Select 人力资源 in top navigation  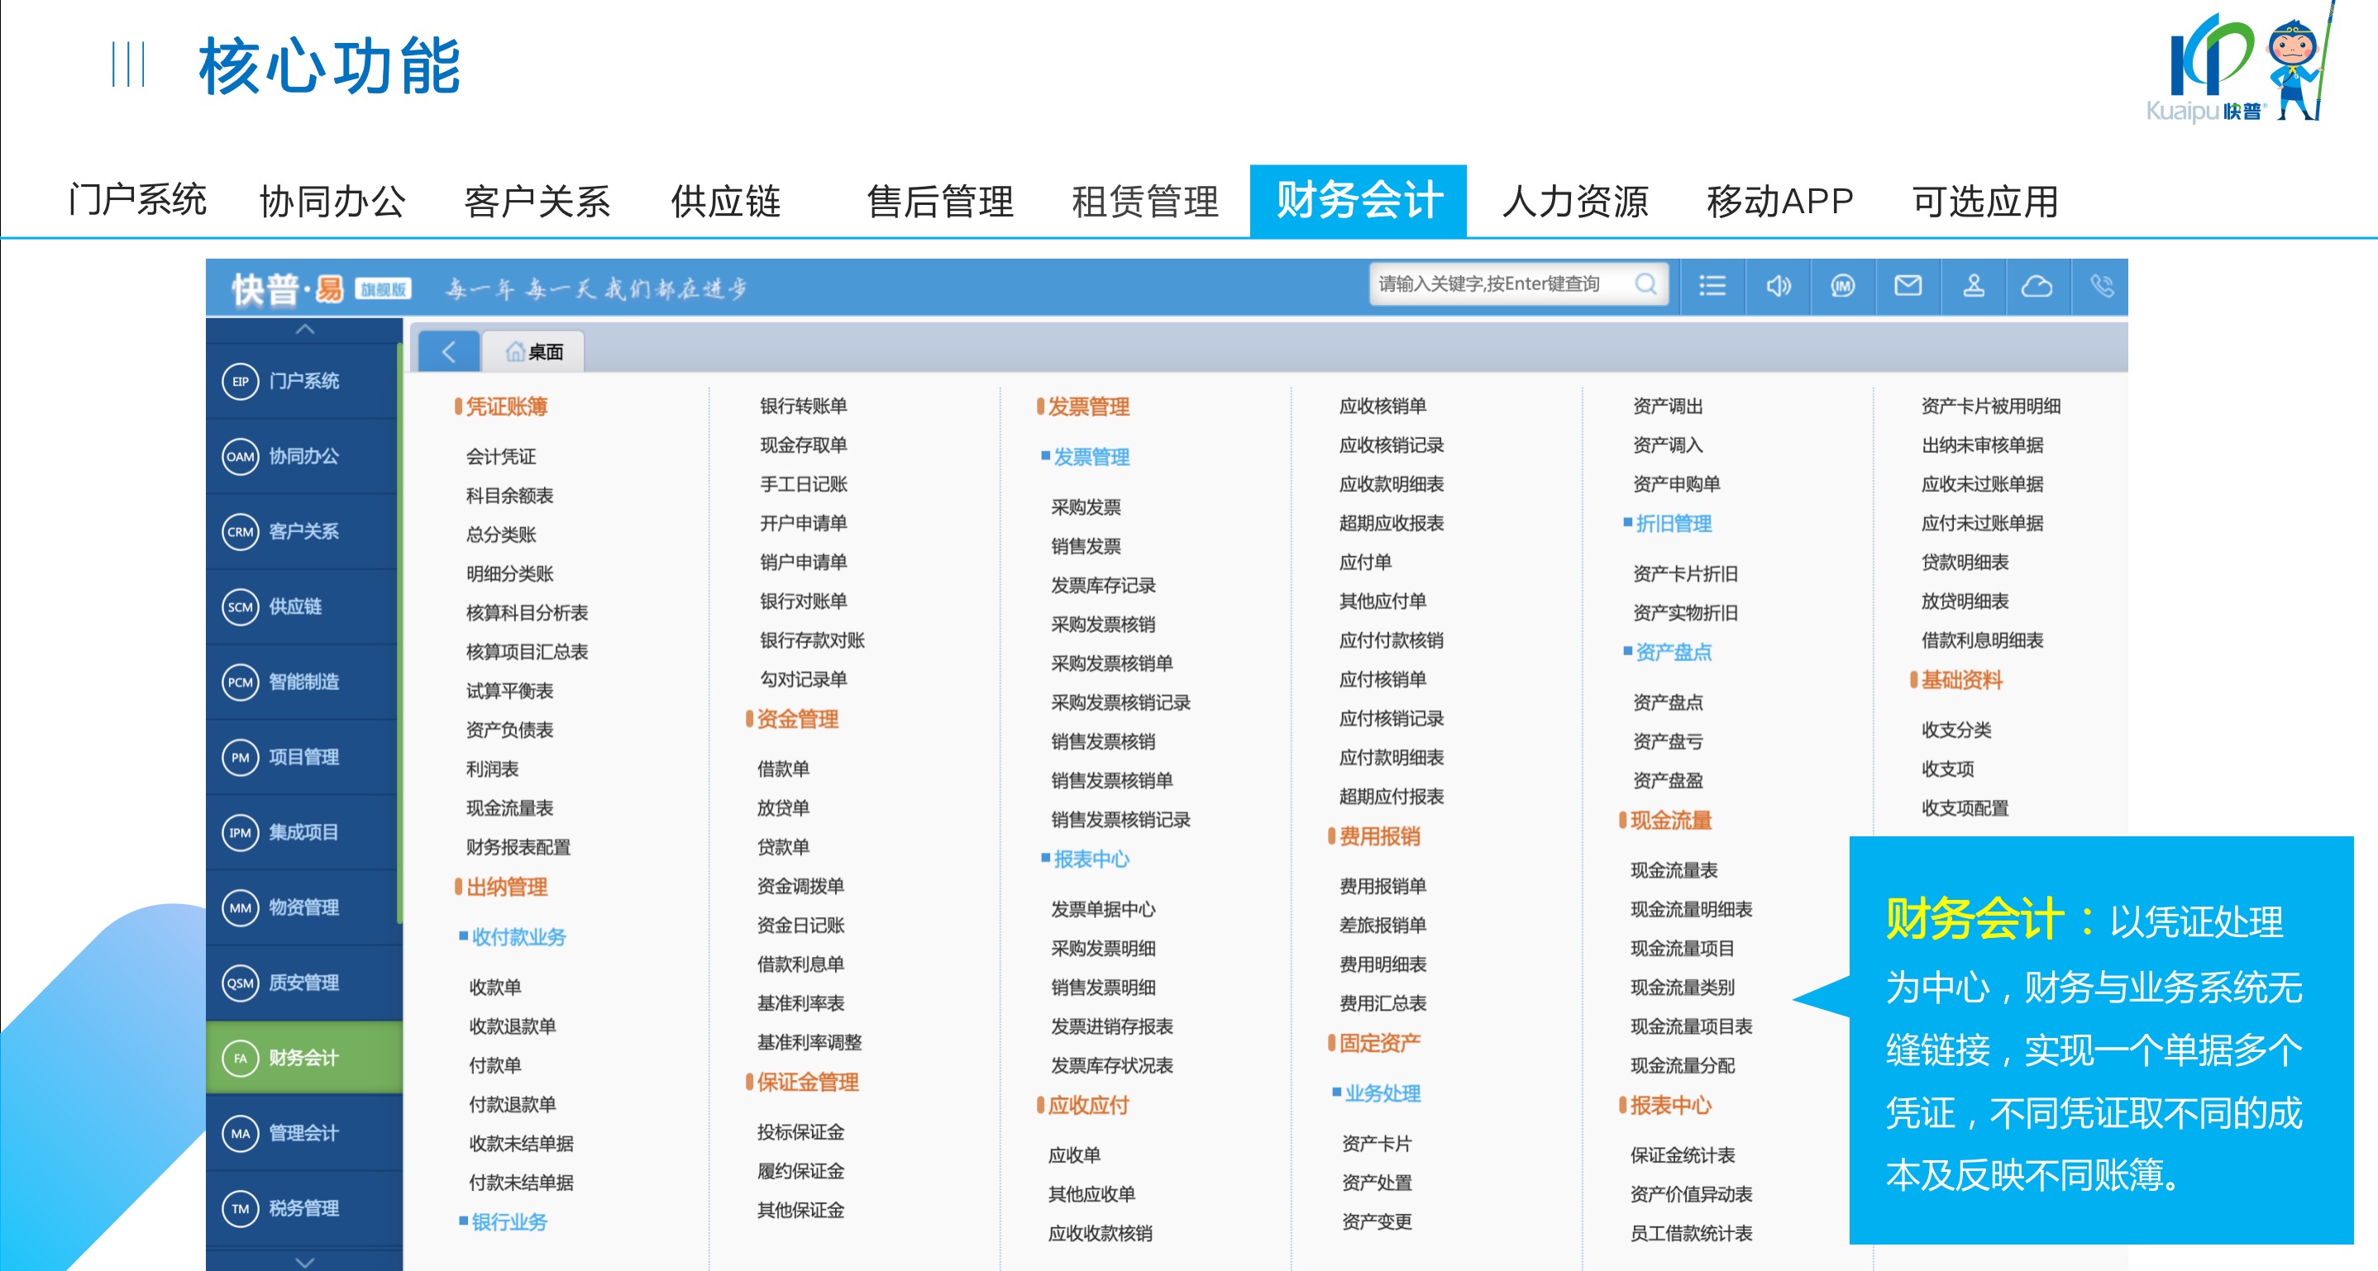pyautogui.click(x=1574, y=201)
